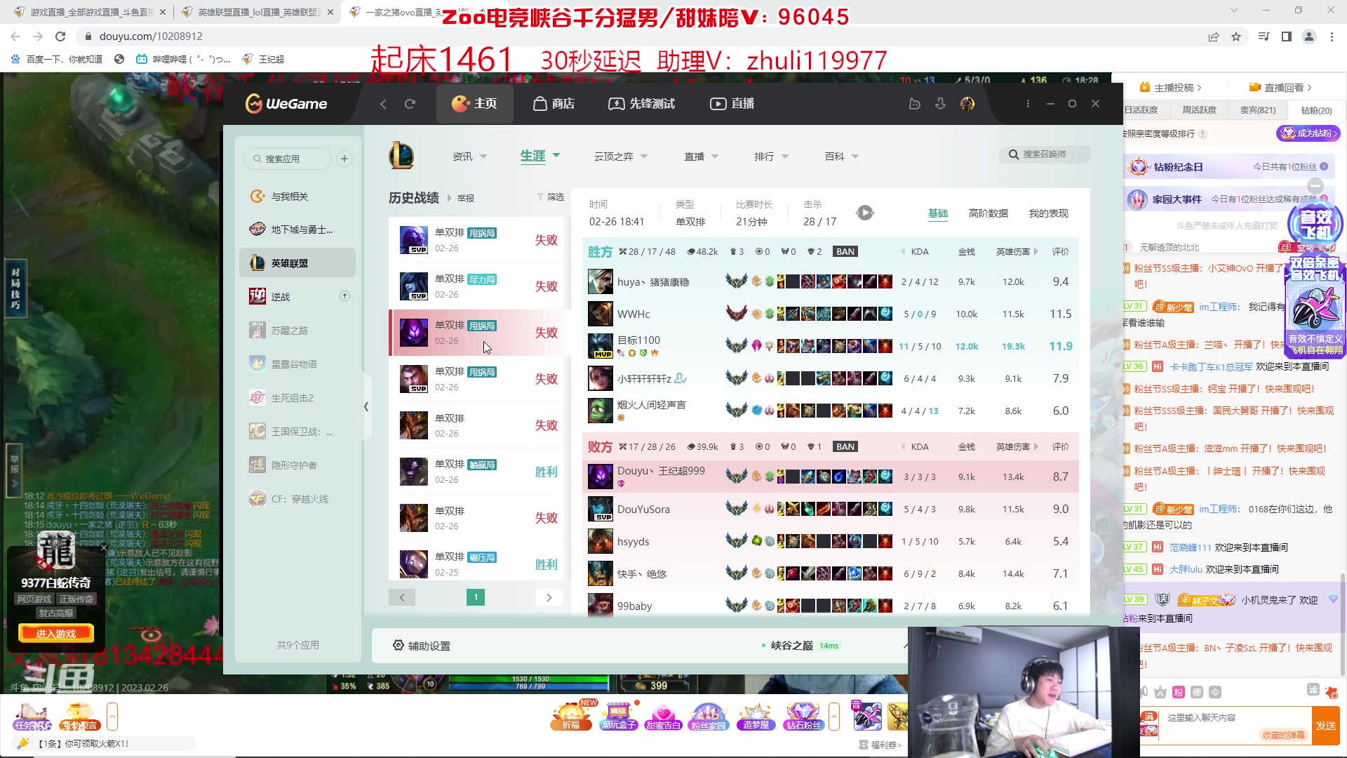Select 英雄联盟 in sidebar
This screenshot has width=1347, height=758.
pos(297,263)
